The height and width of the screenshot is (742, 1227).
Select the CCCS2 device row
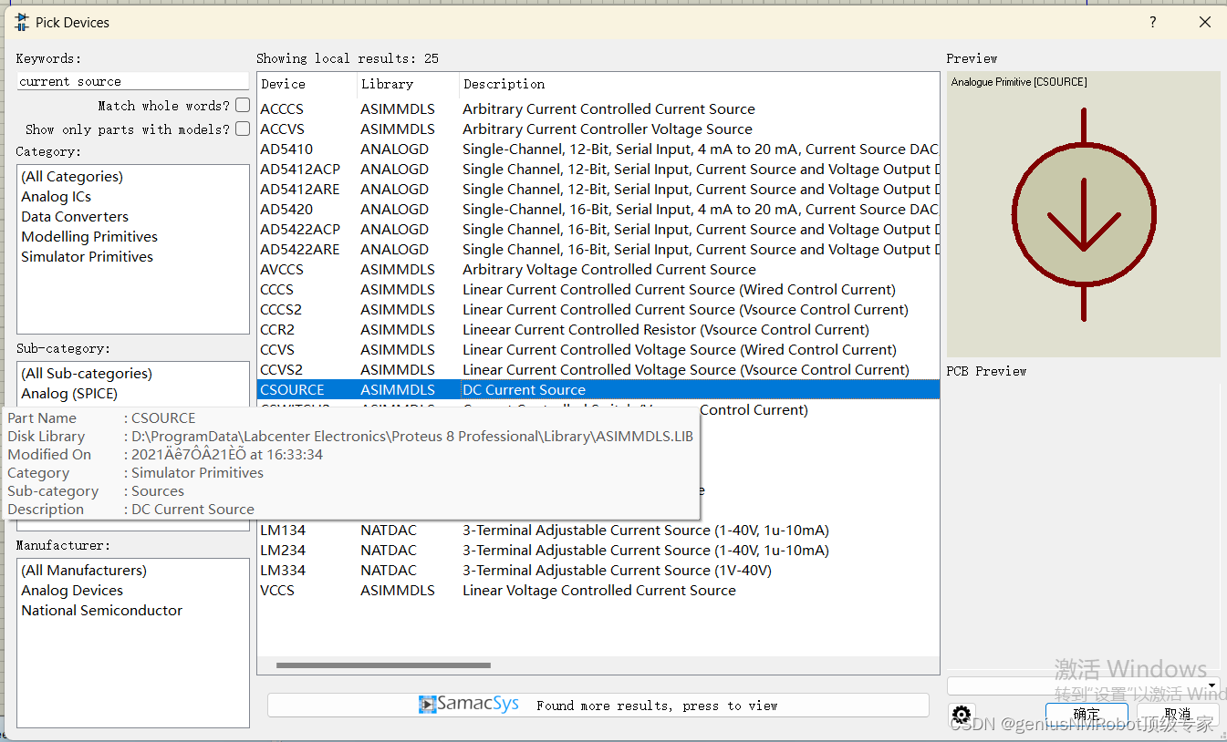[598, 310]
